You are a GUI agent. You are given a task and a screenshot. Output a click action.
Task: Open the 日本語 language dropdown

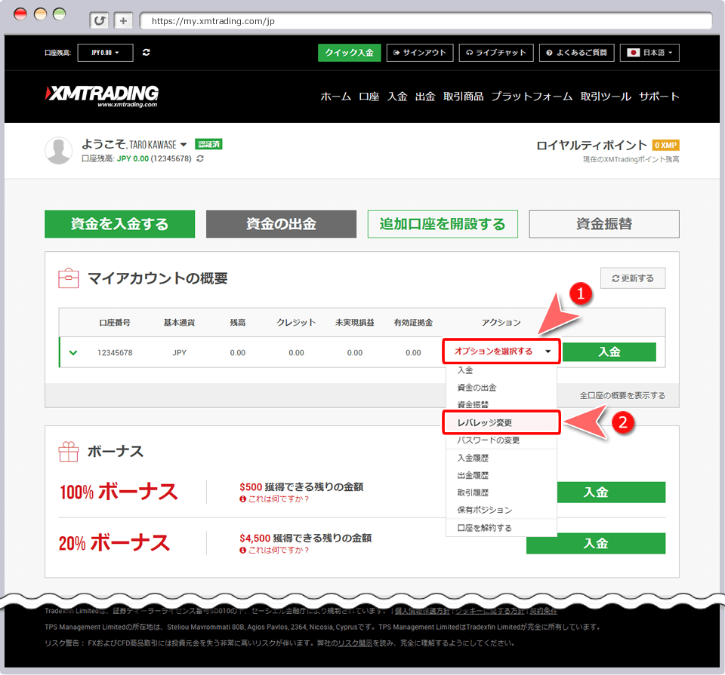tap(649, 53)
